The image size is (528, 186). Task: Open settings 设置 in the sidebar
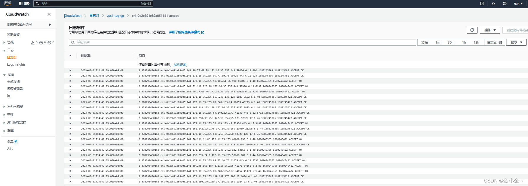click(10, 142)
